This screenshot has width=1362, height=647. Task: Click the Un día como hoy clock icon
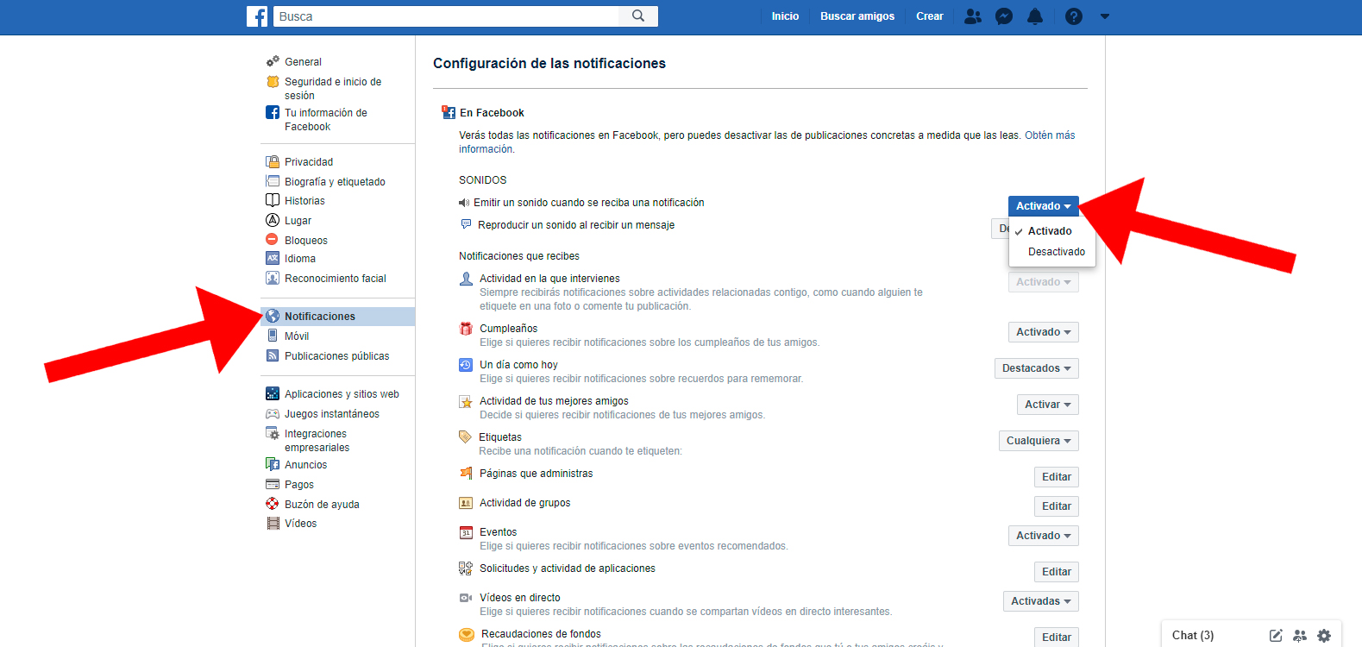pos(466,365)
